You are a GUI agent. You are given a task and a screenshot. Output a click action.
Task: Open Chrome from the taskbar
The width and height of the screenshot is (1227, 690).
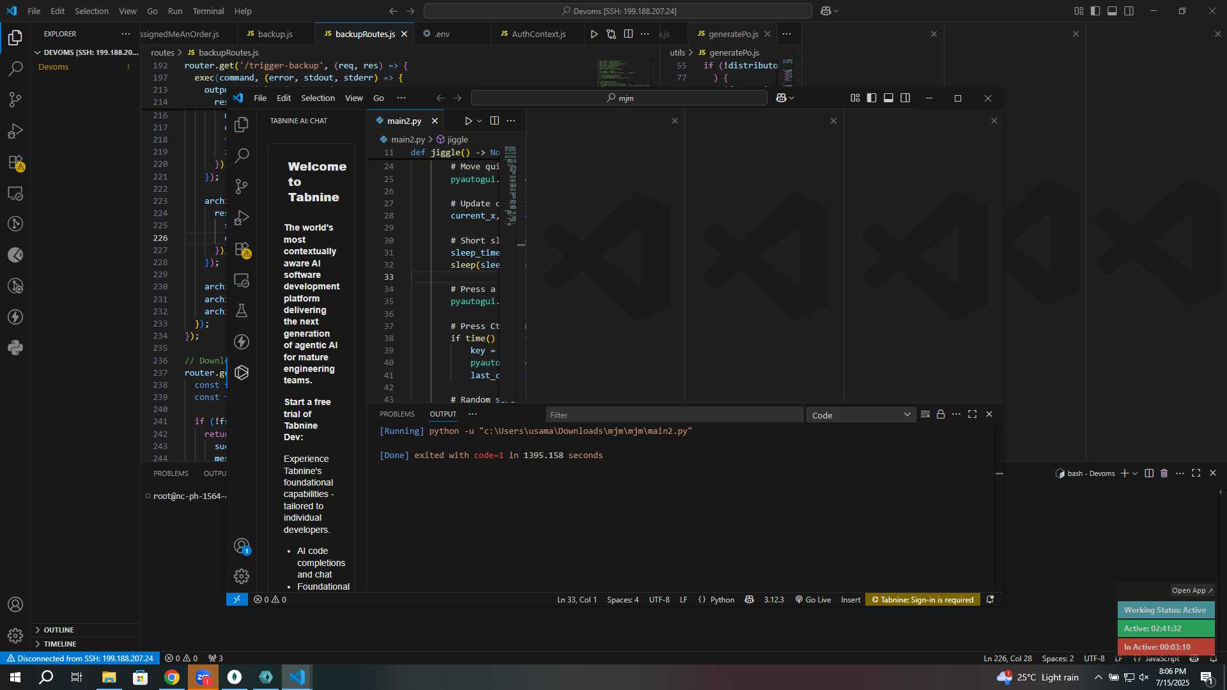coord(172,677)
